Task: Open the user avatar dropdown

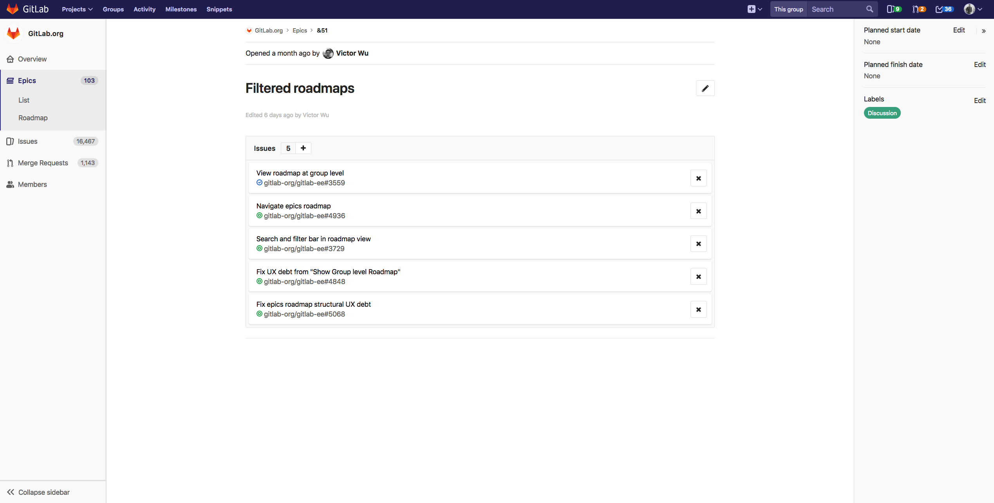Action: pos(973,9)
